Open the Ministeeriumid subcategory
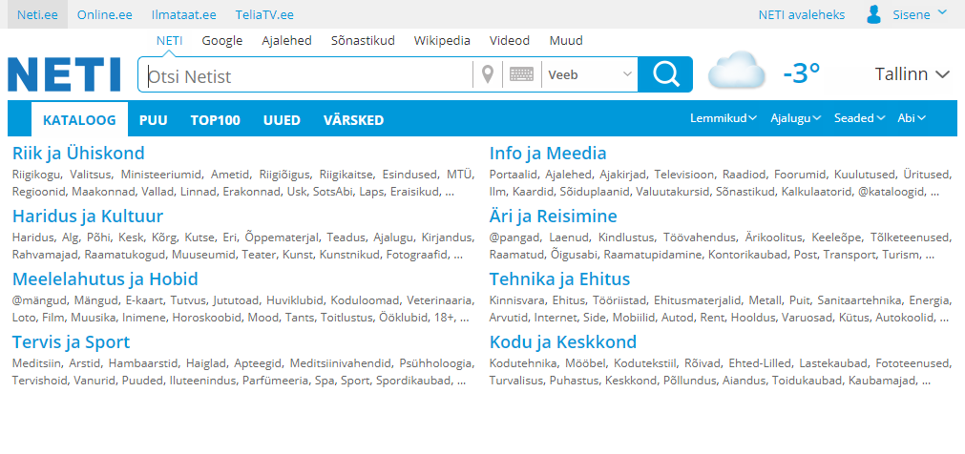Image resolution: width=965 pixels, height=454 pixels. point(160,175)
